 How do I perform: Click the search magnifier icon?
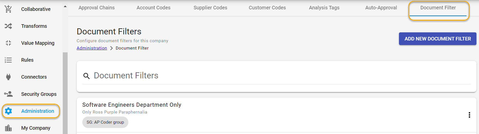pos(86,76)
